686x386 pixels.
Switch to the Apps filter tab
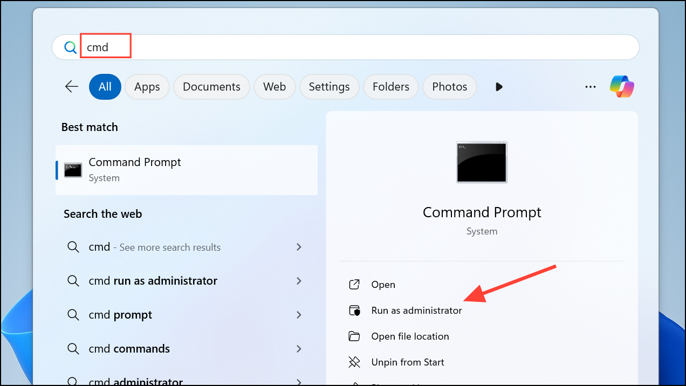click(x=147, y=87)
